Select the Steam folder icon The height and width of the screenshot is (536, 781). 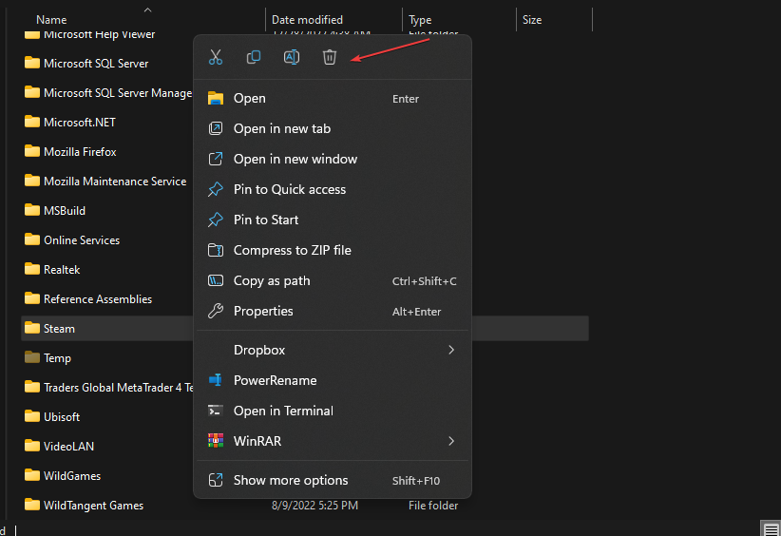(32, 327)
